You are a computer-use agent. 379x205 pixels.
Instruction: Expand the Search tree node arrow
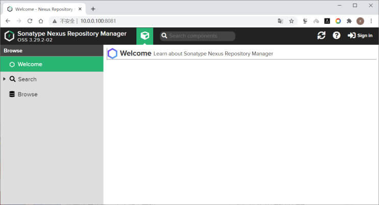pyautogui.click(x=5, y=79)
